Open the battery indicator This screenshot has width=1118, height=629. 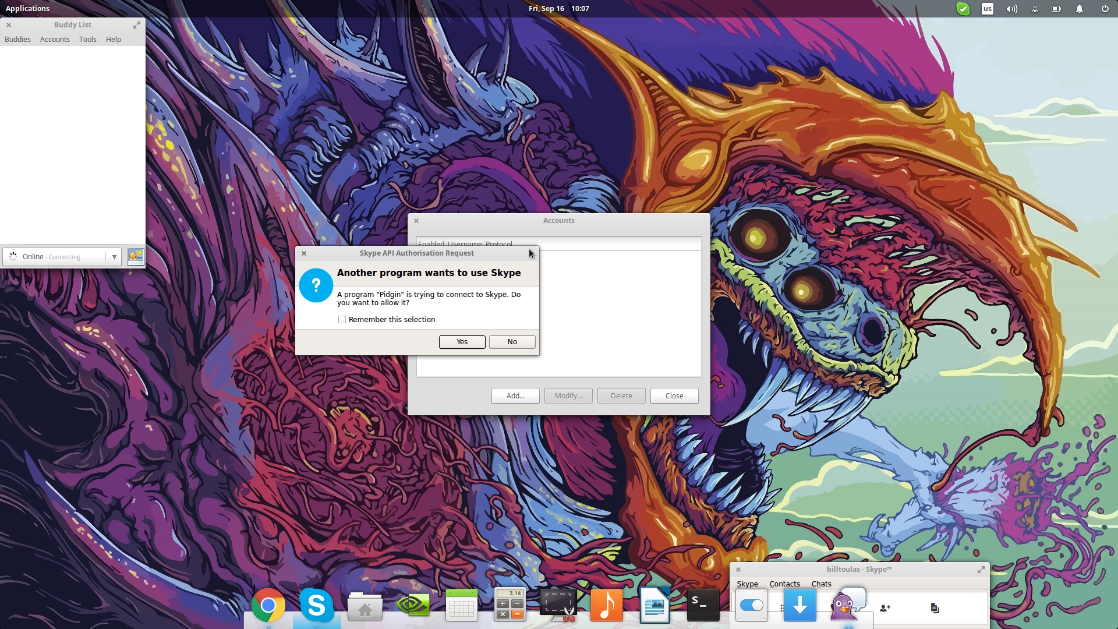click(x=1056, y=9)
